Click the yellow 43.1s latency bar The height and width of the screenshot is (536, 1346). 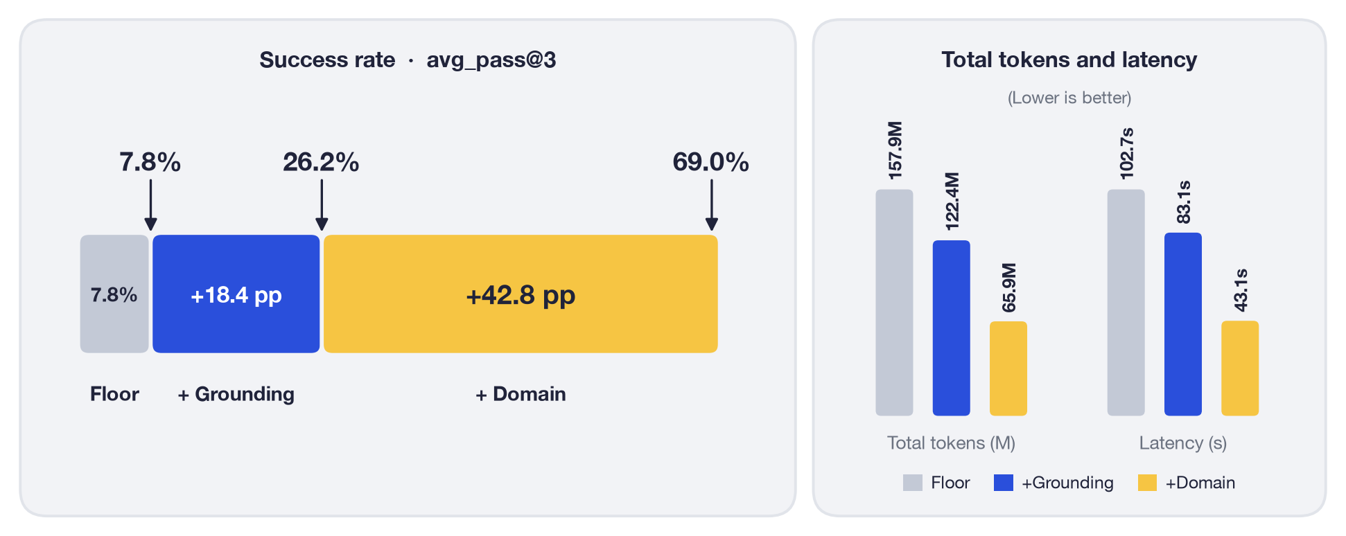(1240, 368)
